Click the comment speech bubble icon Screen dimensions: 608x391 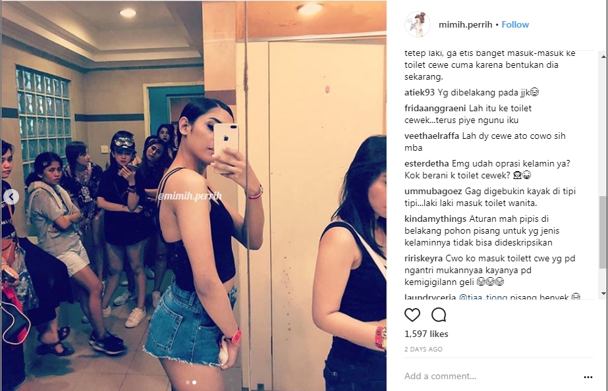(x=439, y=315)
